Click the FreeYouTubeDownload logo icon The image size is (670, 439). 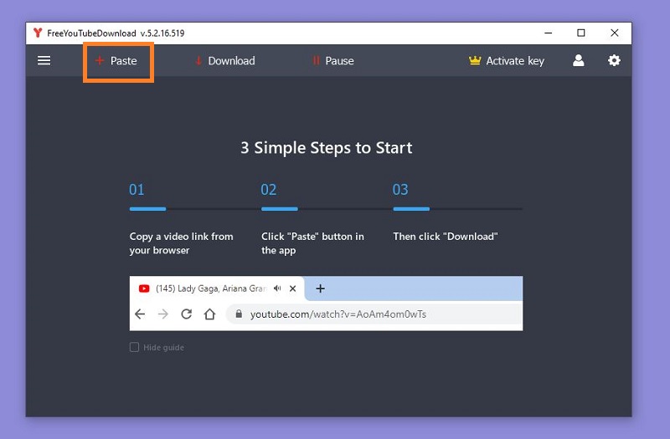click(38, 33)
